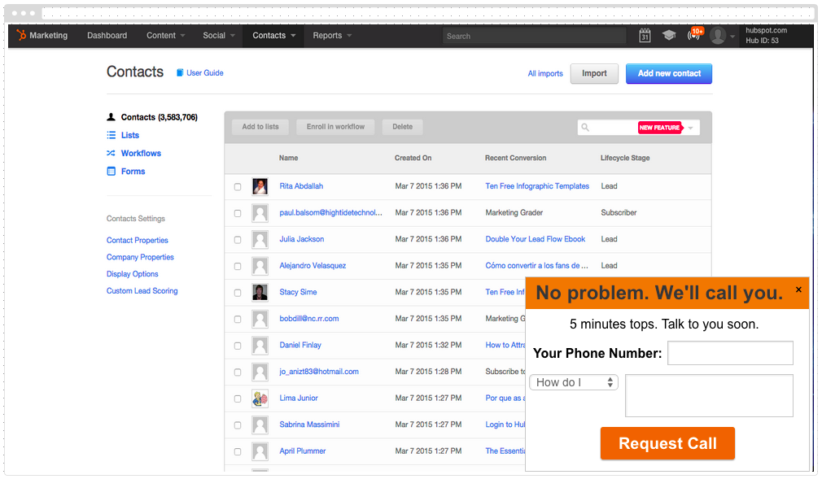Click the orange Request Call button
Image resolution: width=822 pixels, height=479 pixels.
click(667, 443)
